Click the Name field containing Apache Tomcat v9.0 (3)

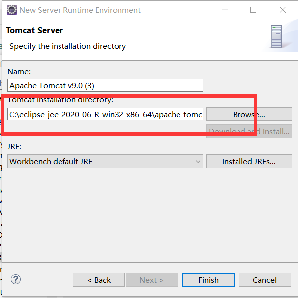point(105,85)
